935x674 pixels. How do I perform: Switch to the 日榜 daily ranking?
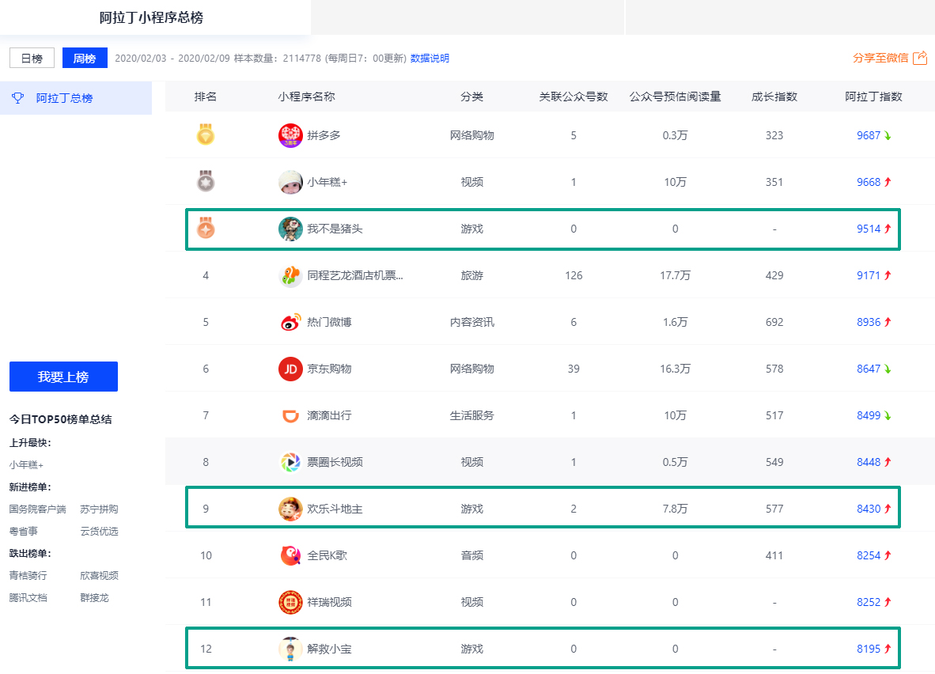[32, 59]
